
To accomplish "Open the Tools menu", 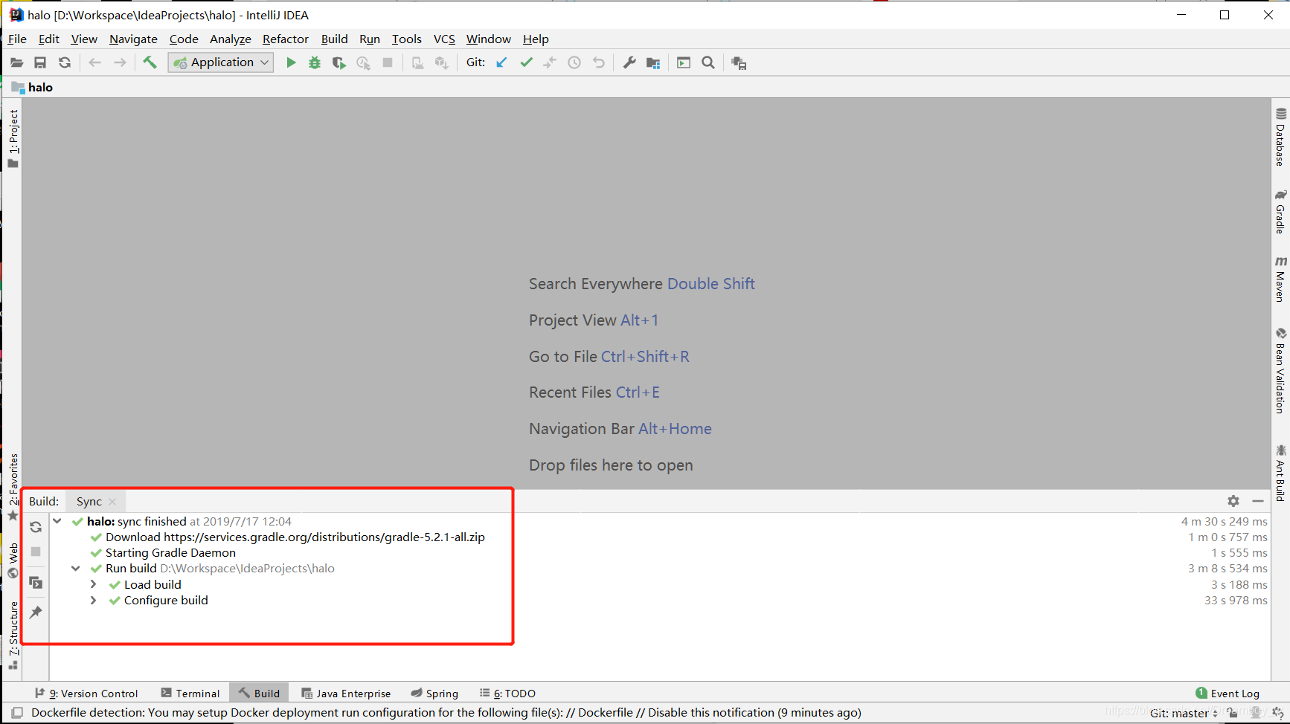I will point(407,39).
